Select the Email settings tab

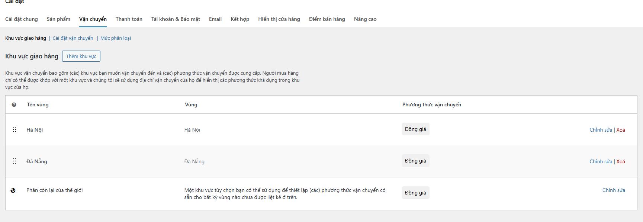click(x=215, y=19)
